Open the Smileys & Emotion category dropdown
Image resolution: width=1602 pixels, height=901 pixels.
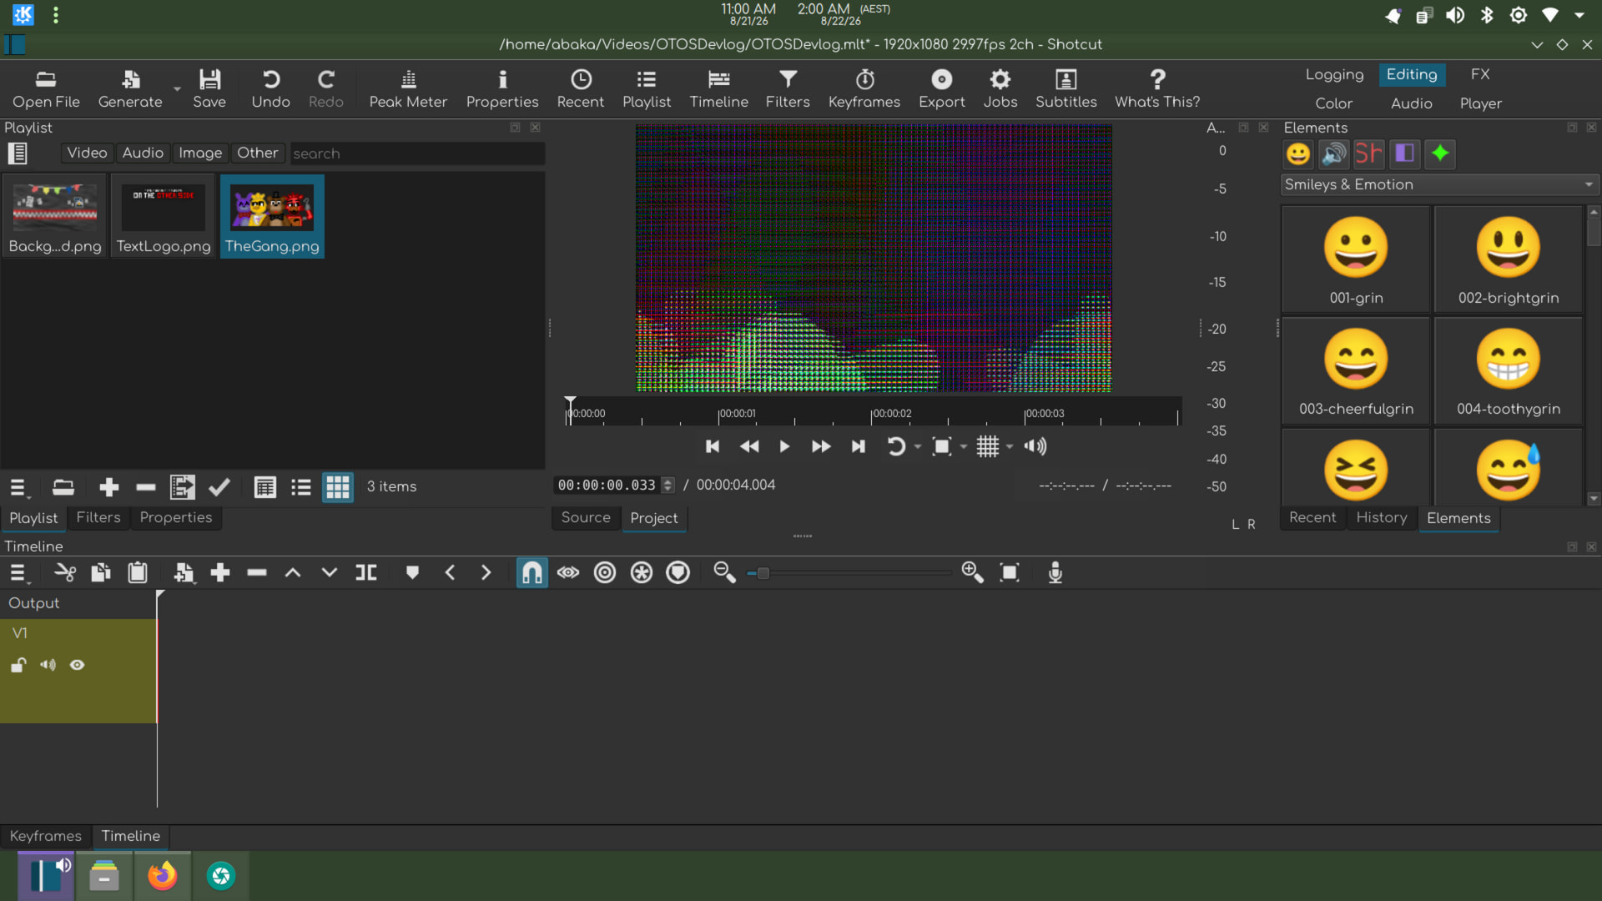point(1439,184)
